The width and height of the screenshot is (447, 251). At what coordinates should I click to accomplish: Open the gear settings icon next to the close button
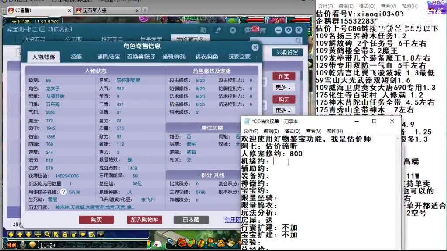pos(289,30)
